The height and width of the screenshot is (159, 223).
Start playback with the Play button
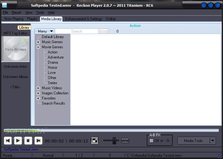coord(18,140)
